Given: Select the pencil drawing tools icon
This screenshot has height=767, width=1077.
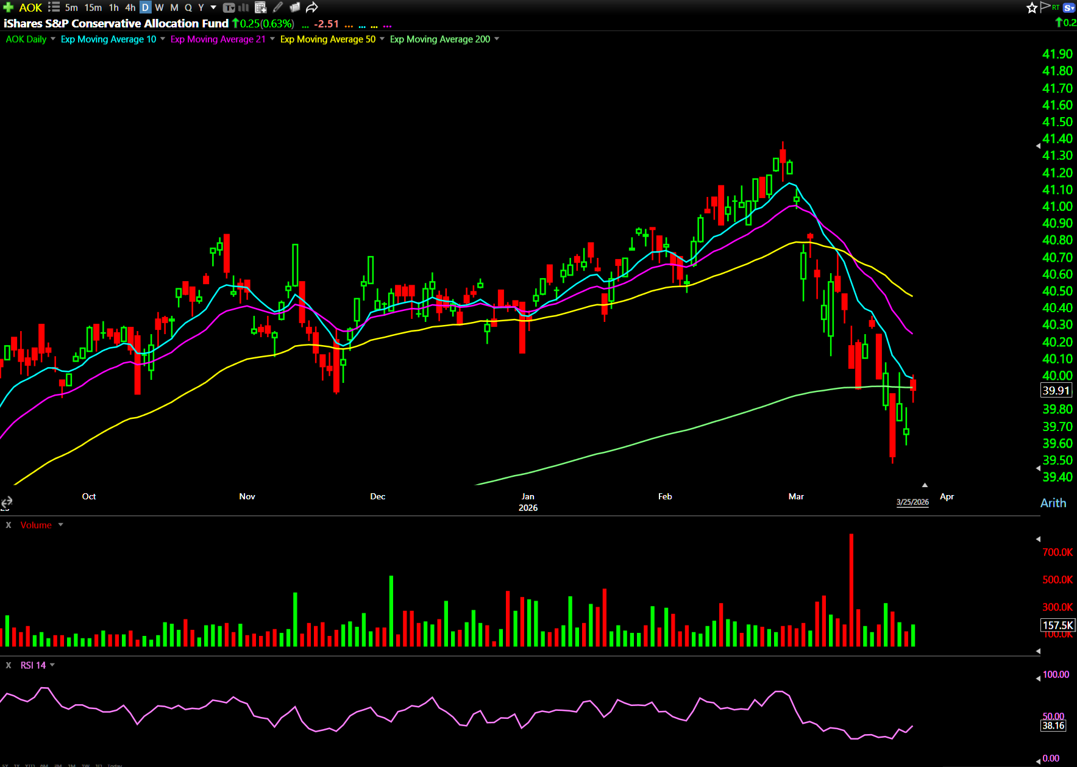Looking at the screenshot, I should [278, 7].
